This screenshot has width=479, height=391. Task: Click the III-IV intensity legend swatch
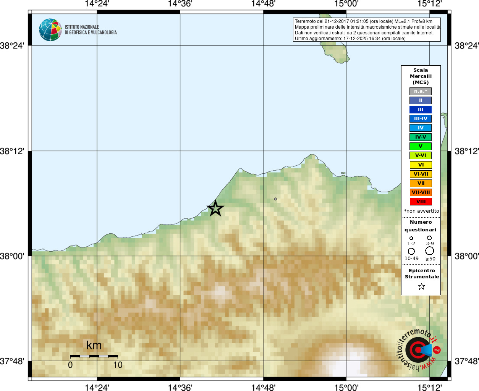421,119
